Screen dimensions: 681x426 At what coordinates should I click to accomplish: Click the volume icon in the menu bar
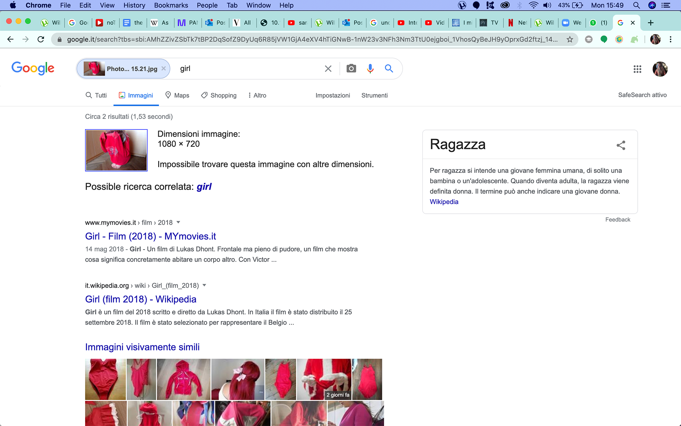point(547,5)
